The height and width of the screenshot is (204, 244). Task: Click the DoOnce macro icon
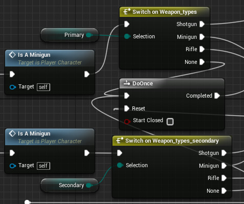(127, 83)
